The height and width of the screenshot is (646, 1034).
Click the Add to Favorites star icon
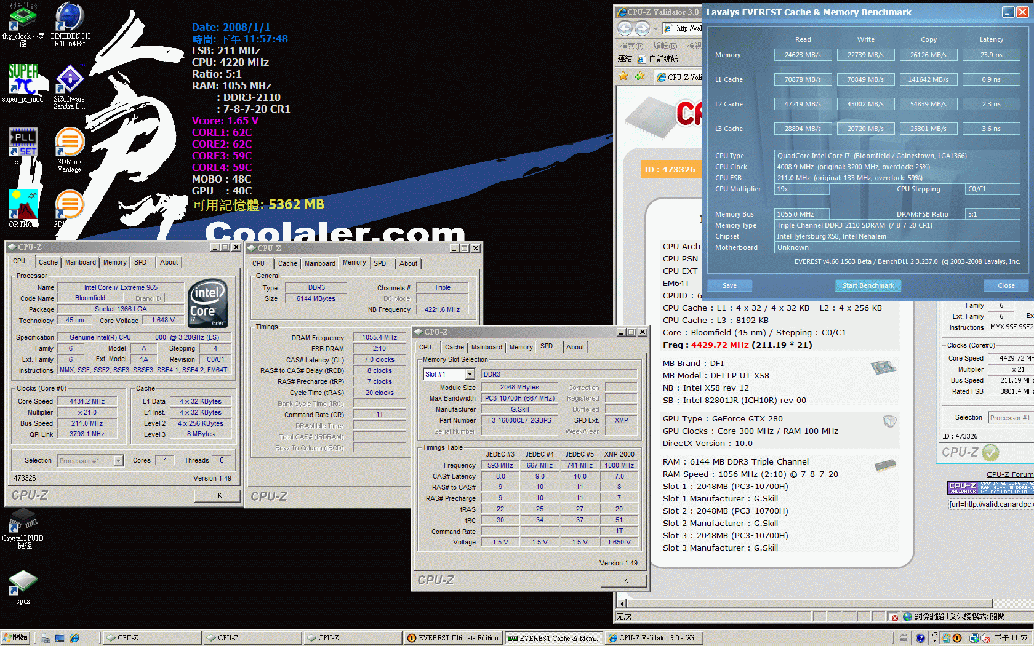[x=640, y=76]
